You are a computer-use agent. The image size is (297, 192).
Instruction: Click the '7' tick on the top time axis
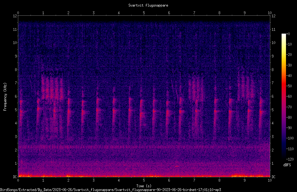pos(194,13)
